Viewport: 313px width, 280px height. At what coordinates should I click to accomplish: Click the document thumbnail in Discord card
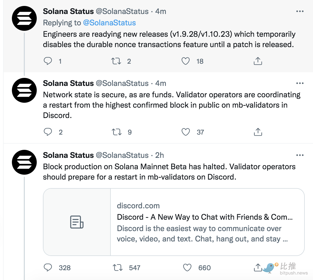pos(77,222)
